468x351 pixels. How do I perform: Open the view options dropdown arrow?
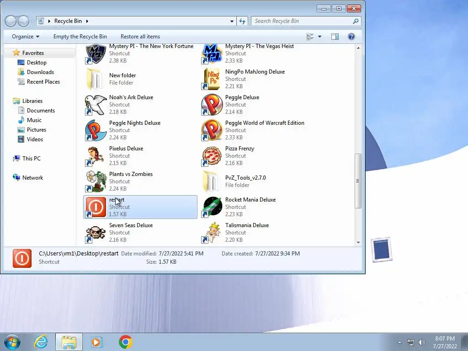[319, 37]
